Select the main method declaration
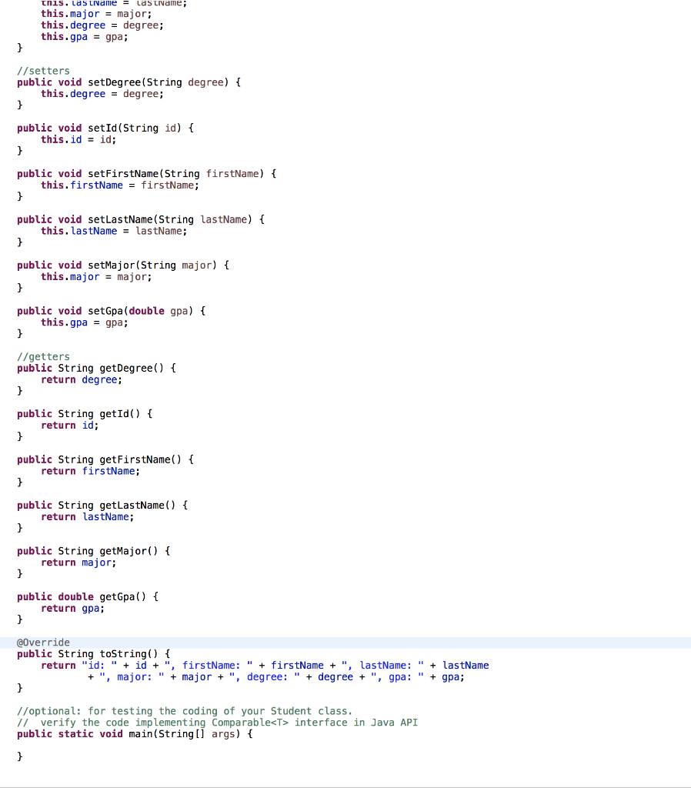691x788 pixels. 131,733
